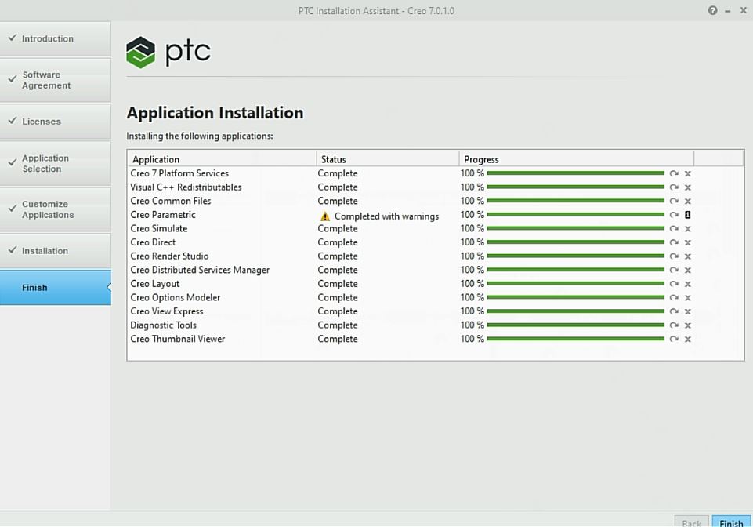Select Creo View Express application name
753x527 pixels.
(167, 311)
